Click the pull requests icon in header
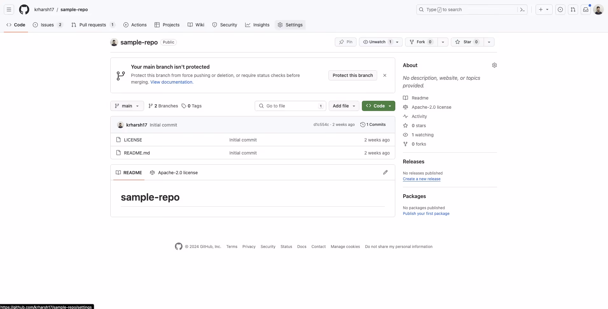Viewport: 608px width, 309px height. point(573,10)
